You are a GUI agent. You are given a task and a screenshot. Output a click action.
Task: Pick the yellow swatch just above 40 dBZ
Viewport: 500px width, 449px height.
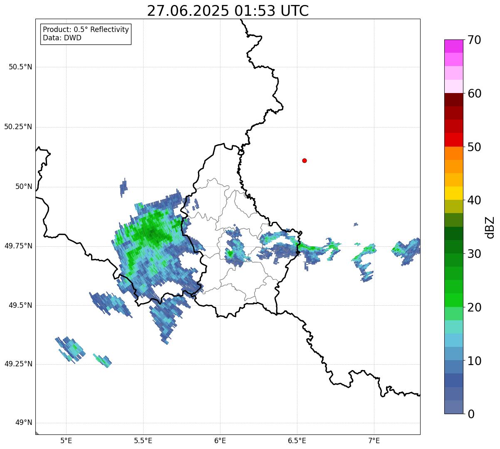[x=453, y=193]
